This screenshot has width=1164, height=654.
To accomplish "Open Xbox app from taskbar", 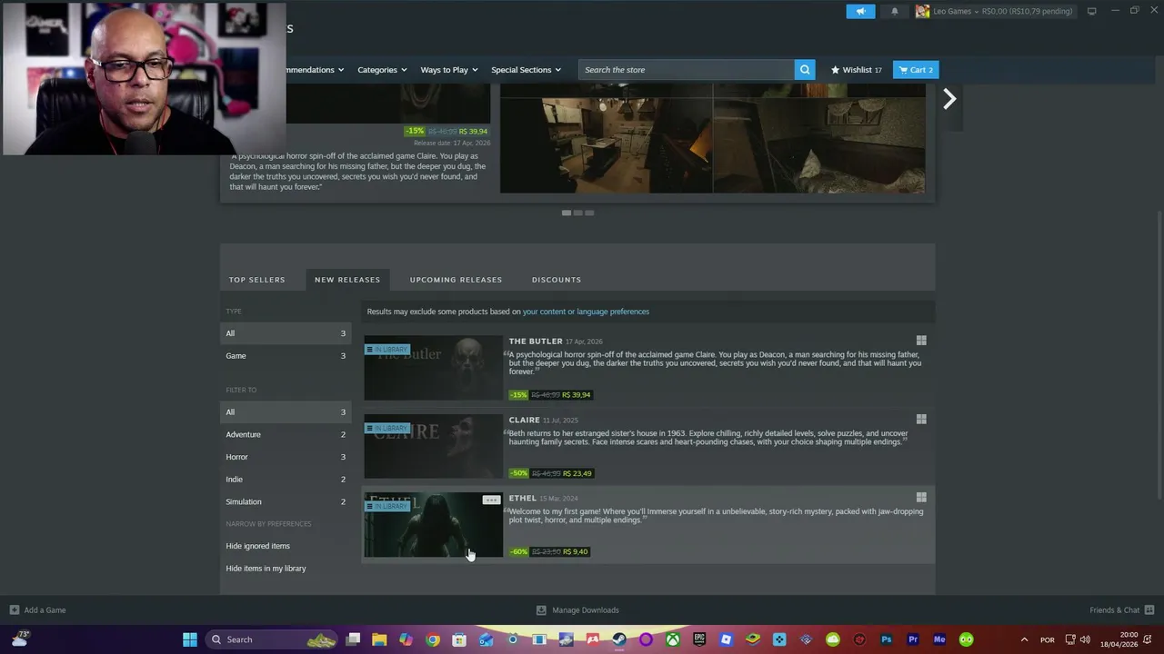I will pyautogui.click(x=672, y=639).
